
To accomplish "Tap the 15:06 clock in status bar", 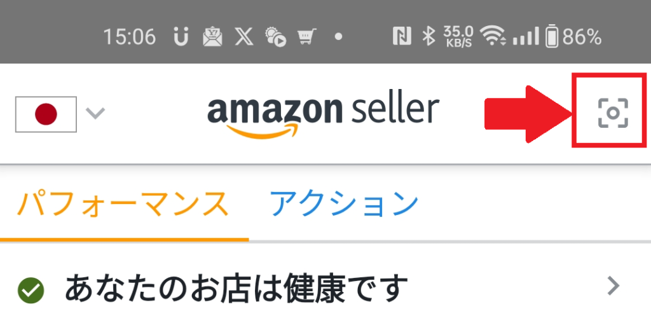I will pos(129,38).
